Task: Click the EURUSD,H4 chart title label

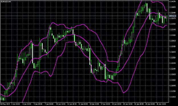Action: [6, 2]
